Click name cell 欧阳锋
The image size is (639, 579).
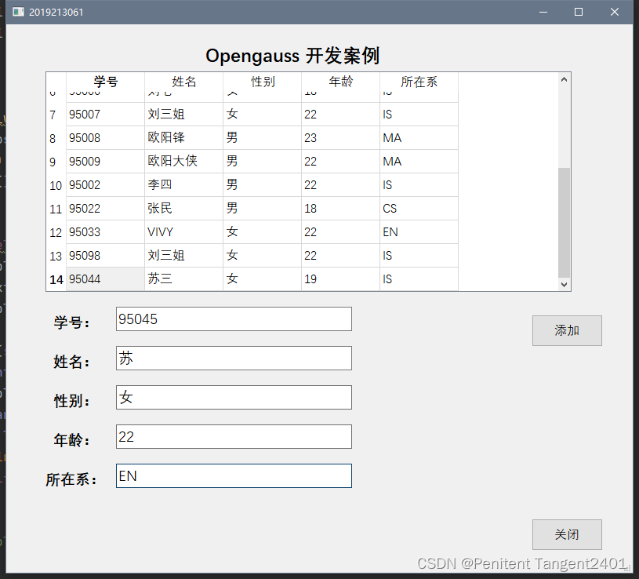183,138
